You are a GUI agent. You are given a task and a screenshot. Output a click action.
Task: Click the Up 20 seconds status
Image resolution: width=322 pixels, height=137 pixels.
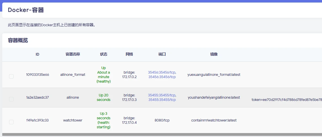(x=103, y=98)
